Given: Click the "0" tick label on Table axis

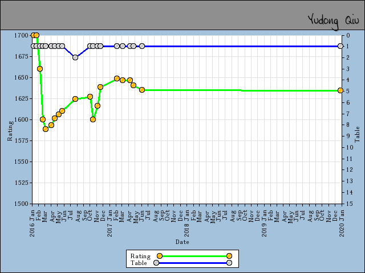Looking at the screenshot, I should 348,35.
